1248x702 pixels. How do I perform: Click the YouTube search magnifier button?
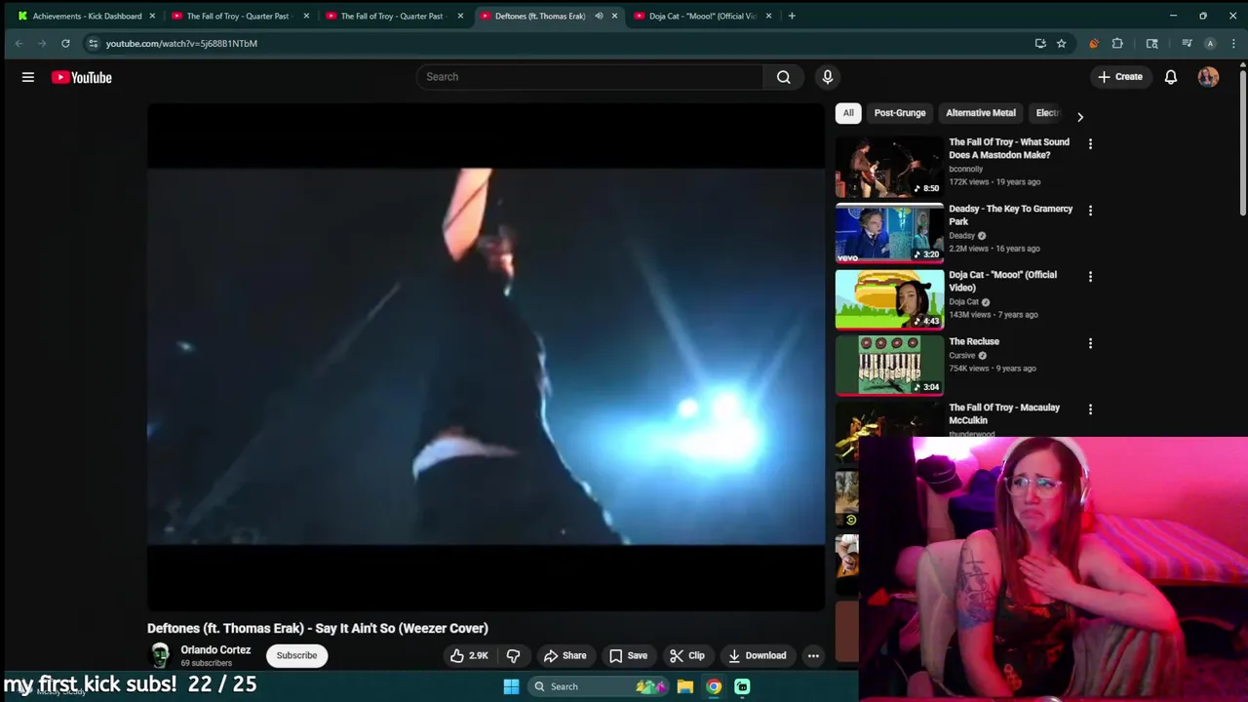point(784,77)
